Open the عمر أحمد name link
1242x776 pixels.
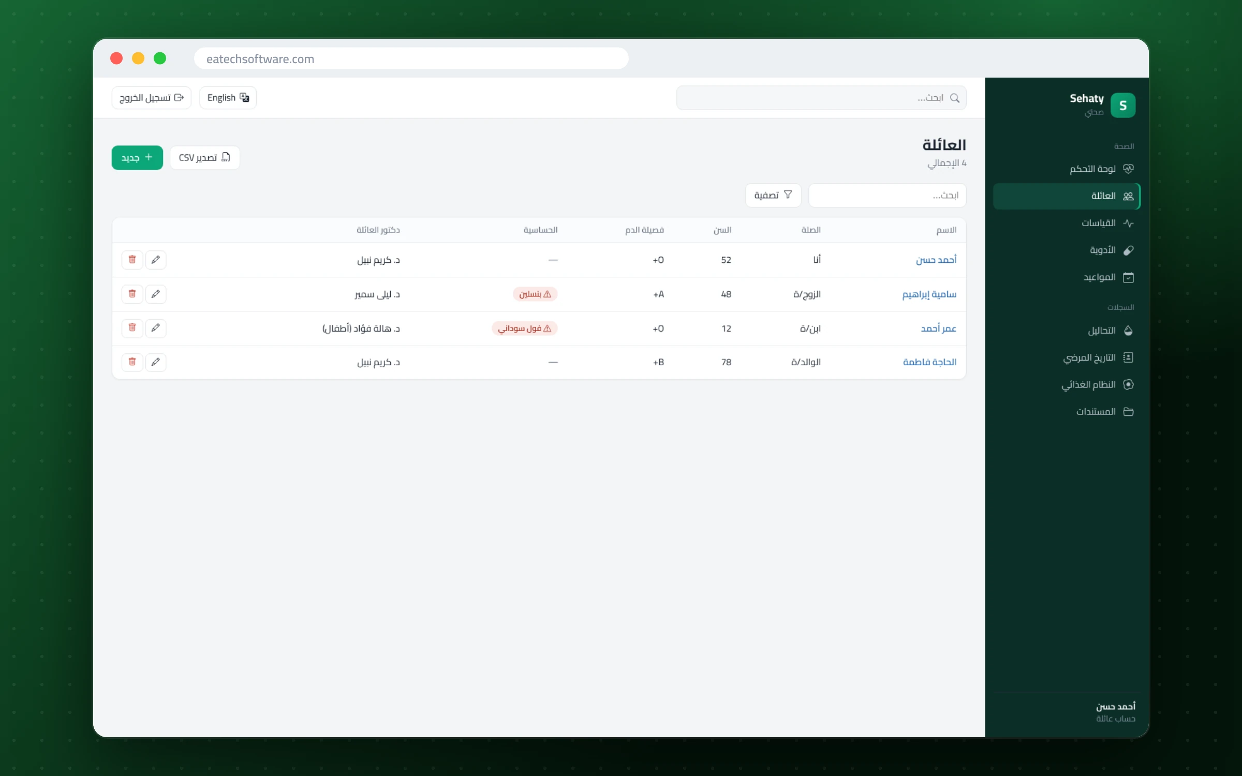[939, 328]
